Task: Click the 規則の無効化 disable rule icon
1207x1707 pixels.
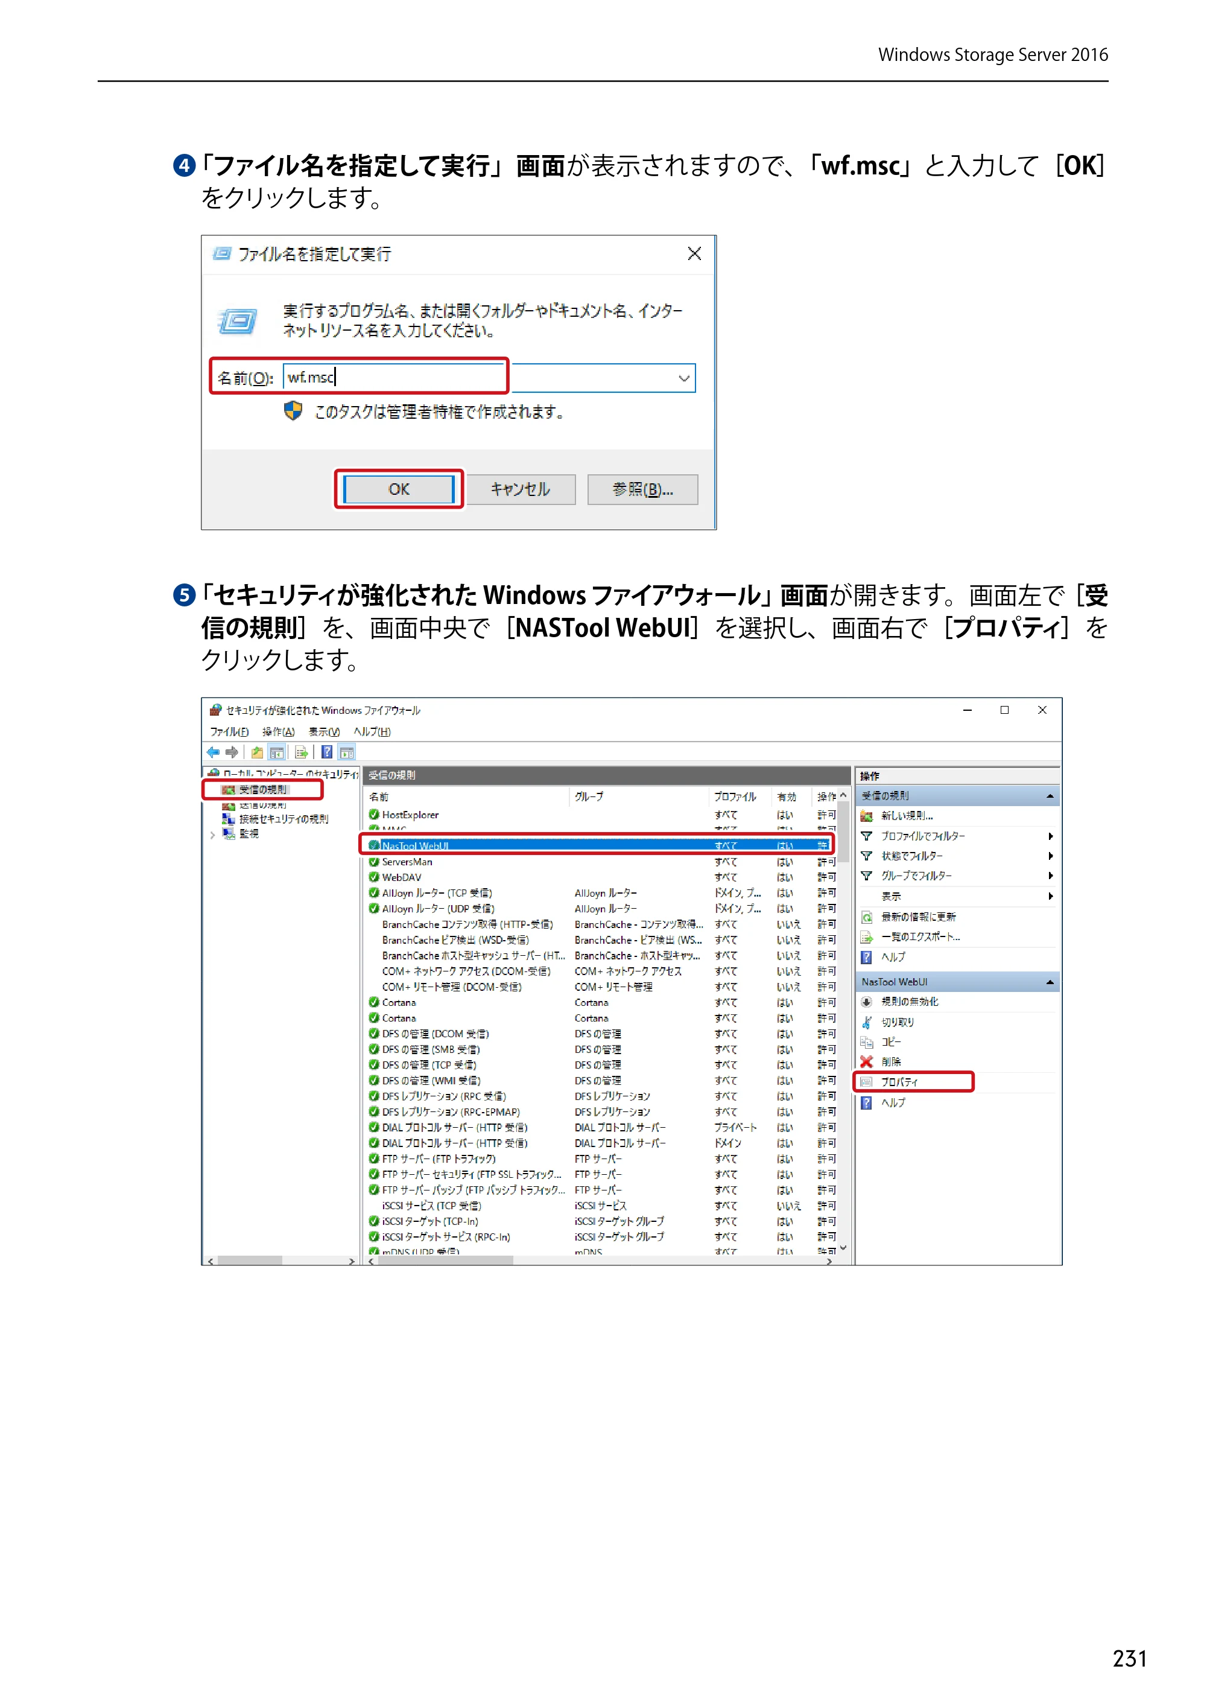Action: click(x=867, y=1002)
